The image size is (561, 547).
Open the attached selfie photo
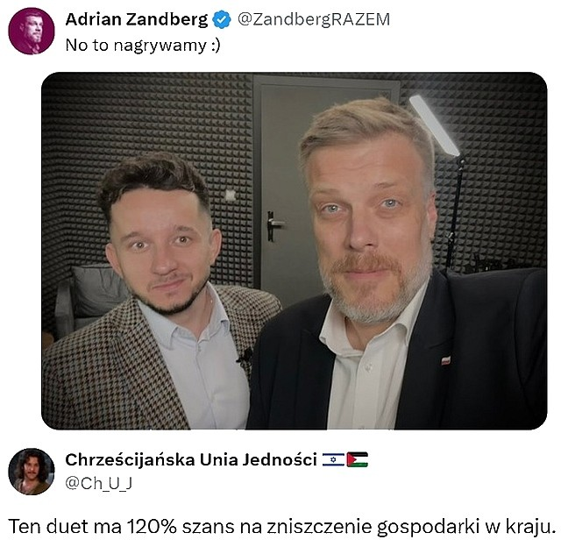(295, 251)
